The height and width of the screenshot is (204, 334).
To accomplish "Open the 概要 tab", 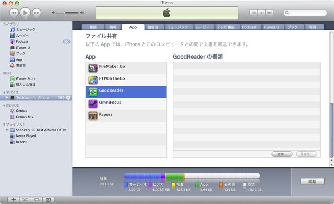I will point(93,27).
